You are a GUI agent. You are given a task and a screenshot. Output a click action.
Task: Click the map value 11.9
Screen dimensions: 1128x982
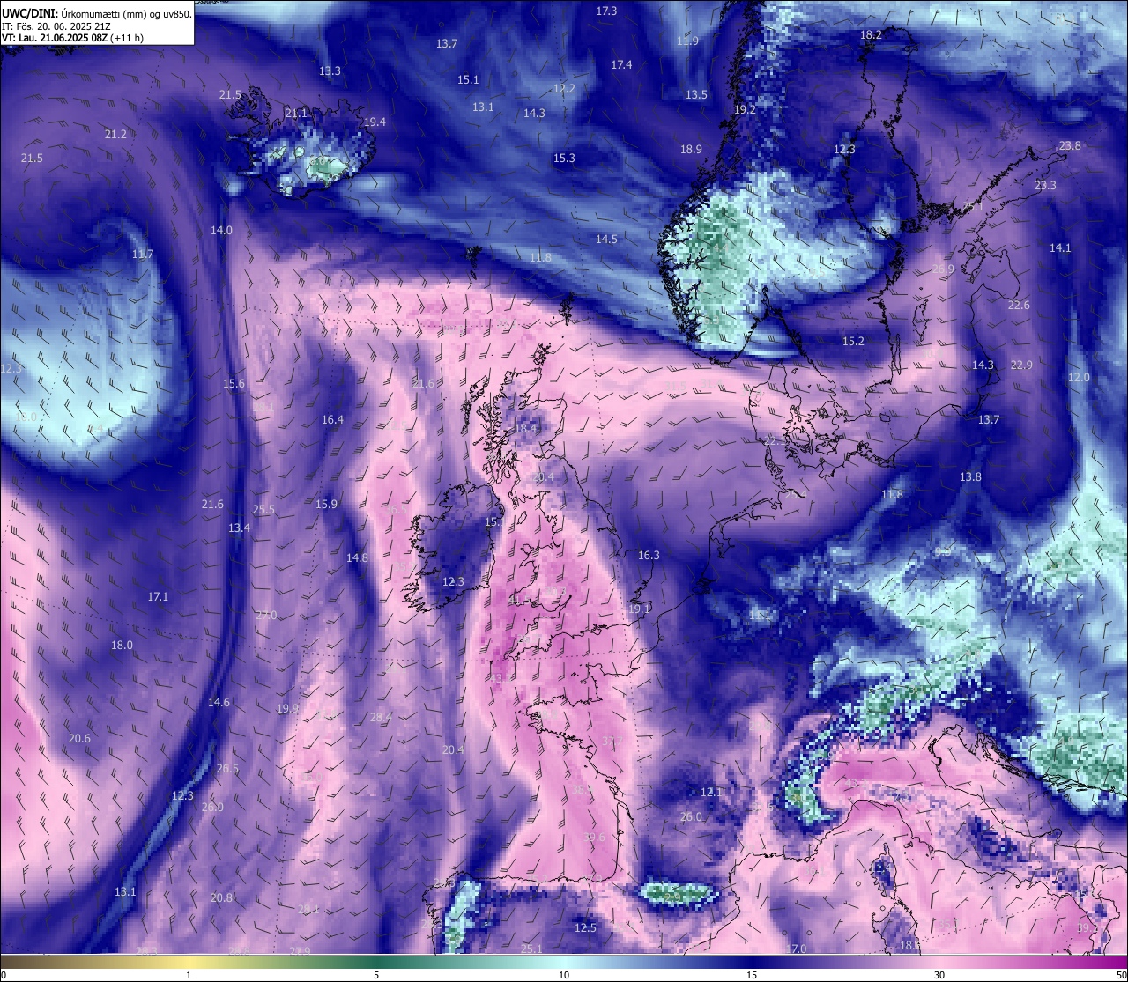pos(687,41)
